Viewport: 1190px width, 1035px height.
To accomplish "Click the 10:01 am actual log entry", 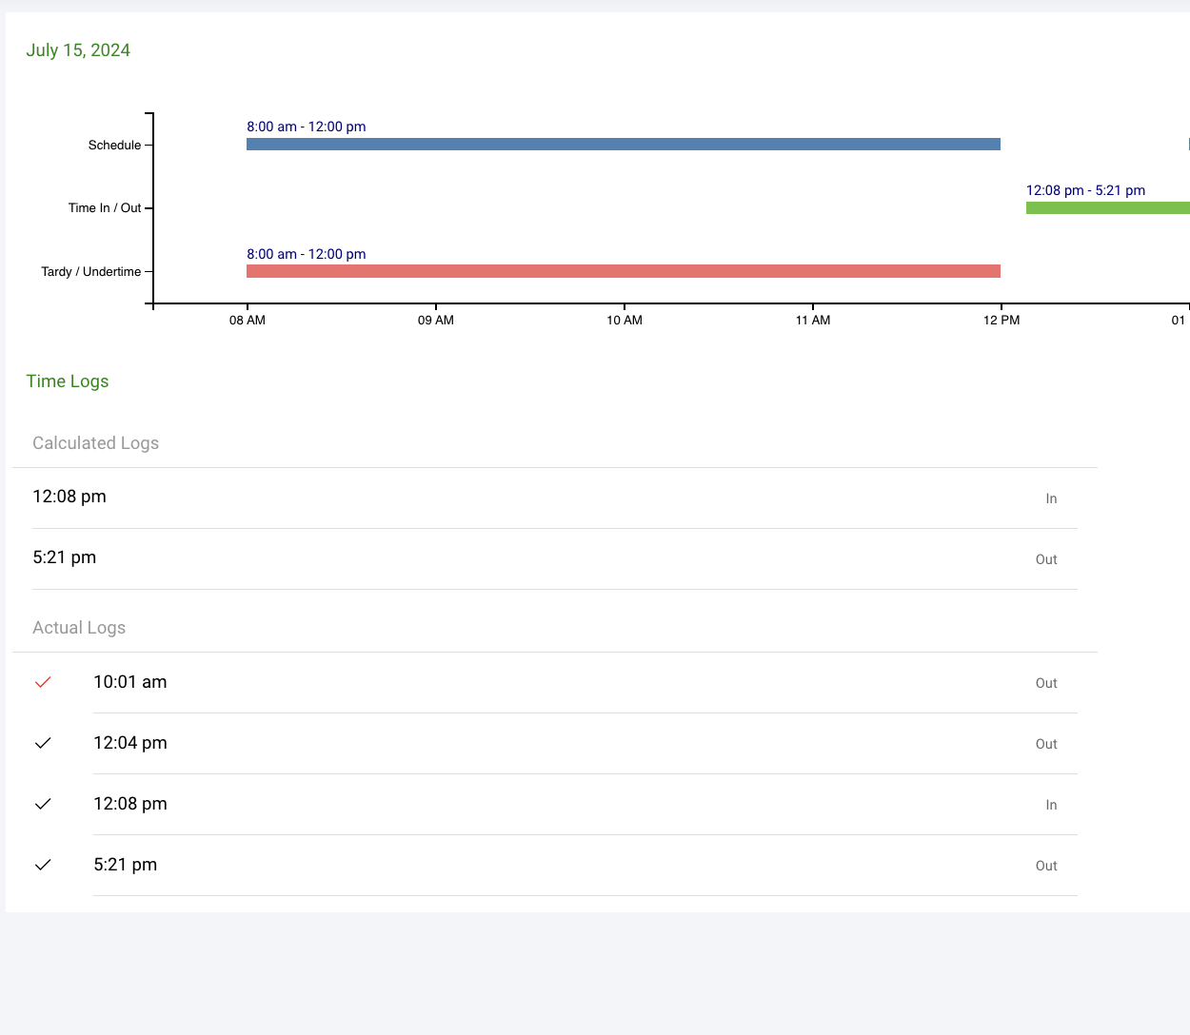I will (x=130, y=682).
